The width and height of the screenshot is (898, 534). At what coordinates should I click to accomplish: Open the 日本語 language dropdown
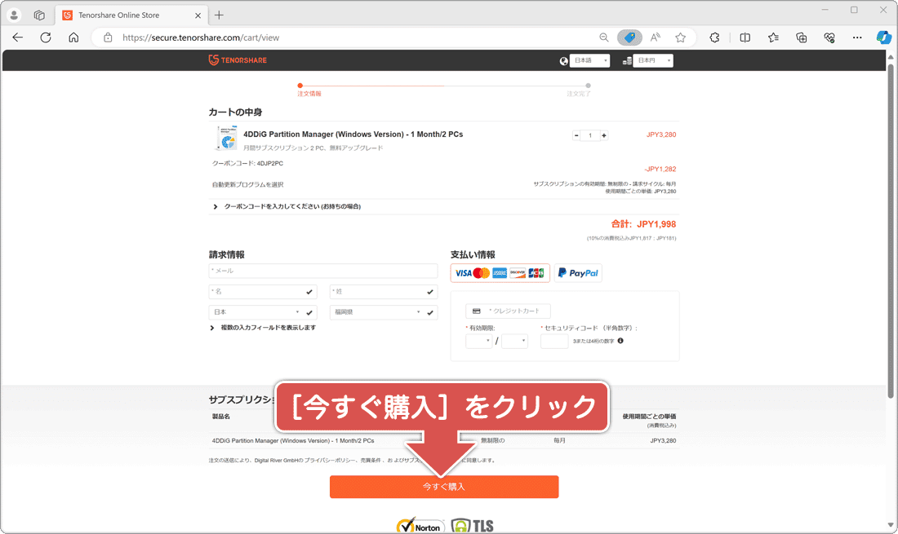tap(589, 60)
